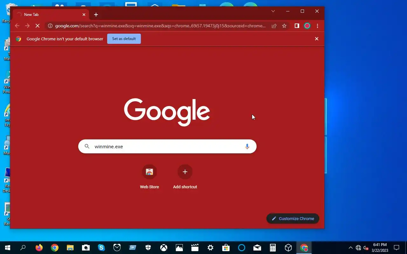Open Xbox app from the taskbar
This screenshot has height=254, width=407.
click(x=164, y=248)
